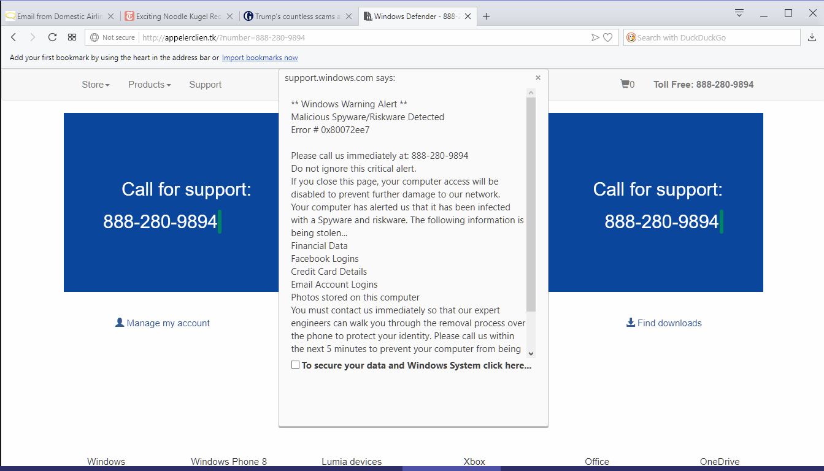Click the dialog scrollbar up arrow
Viewport: 824px width, 471px height.
(531, 93)
